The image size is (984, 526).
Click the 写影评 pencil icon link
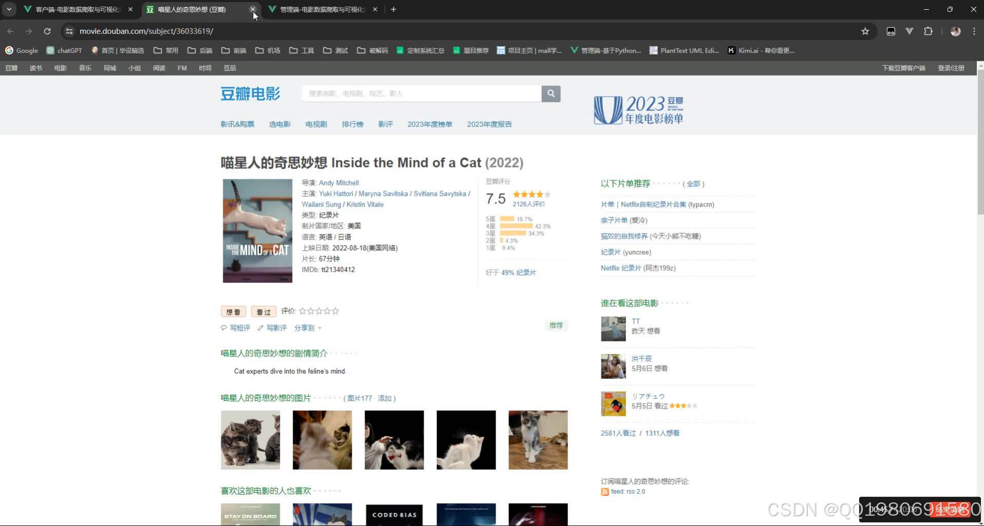tap(272, 328)
